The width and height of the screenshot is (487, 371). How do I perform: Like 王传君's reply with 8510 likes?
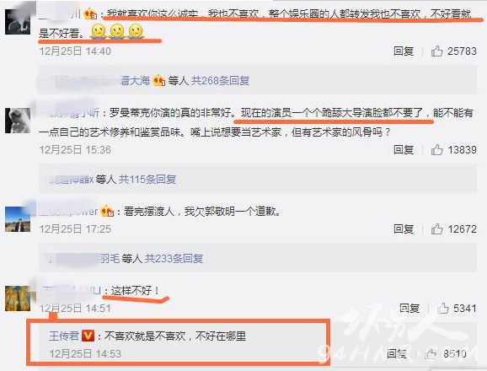pyautogui.click(x=431, y=353)
